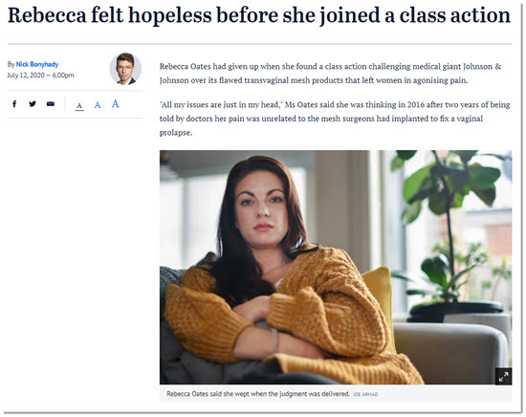Share the article on Facebook

click(x=14, y=104)
